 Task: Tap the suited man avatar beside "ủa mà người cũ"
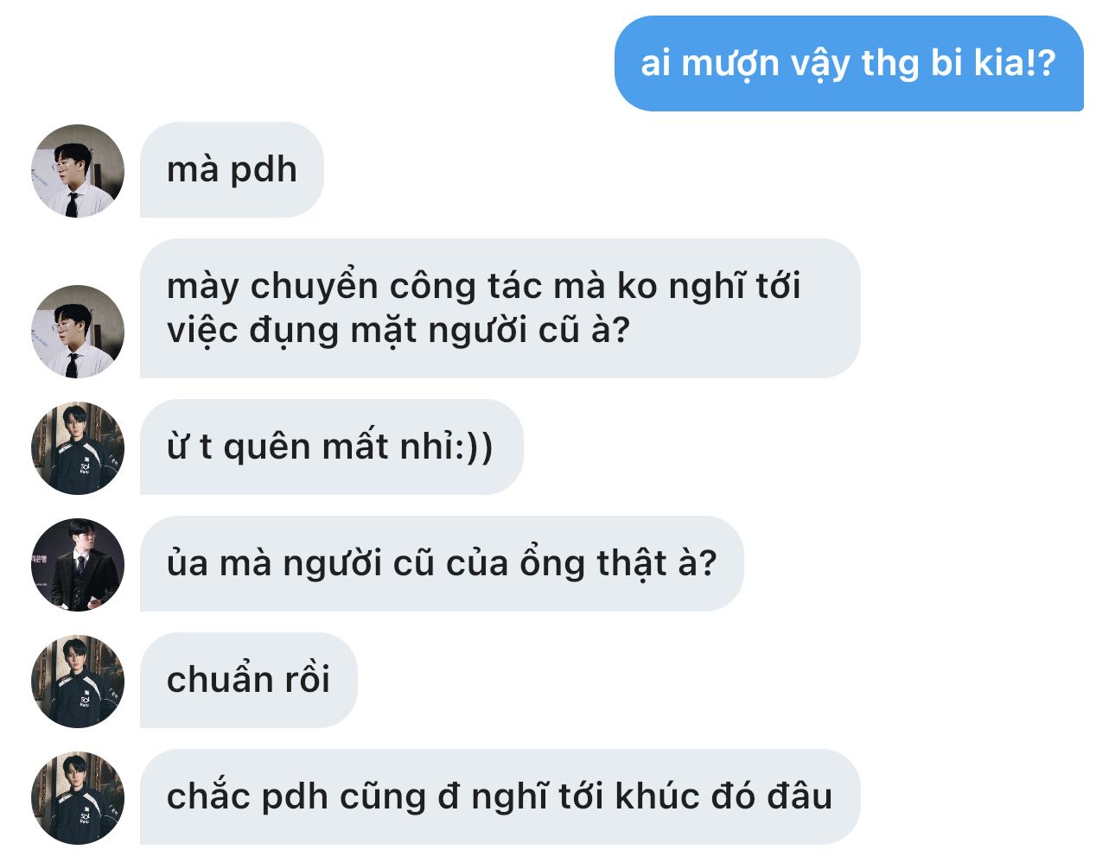click(x=78, y=564)
